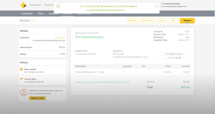Click invoice number #1001 in header
Screen dimensions: 215x114
point(33,21)
